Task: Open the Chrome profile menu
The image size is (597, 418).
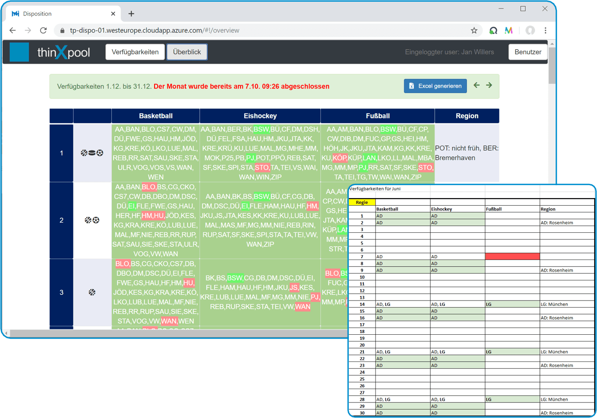Action: (530, 30)
